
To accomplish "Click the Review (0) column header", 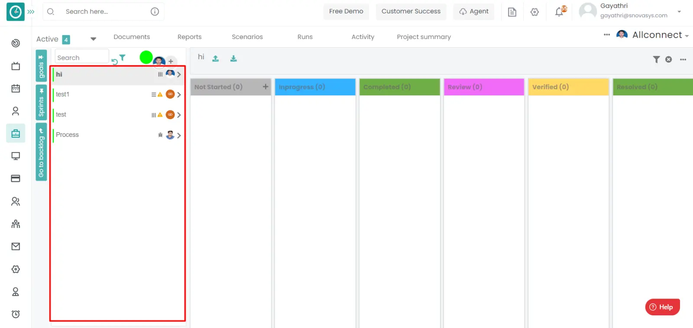I will [x=484, y=87].
